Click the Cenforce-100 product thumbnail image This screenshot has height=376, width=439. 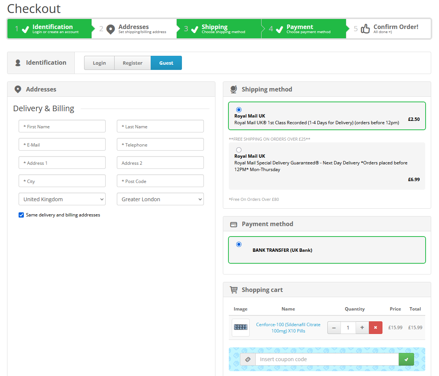(240, 327)
